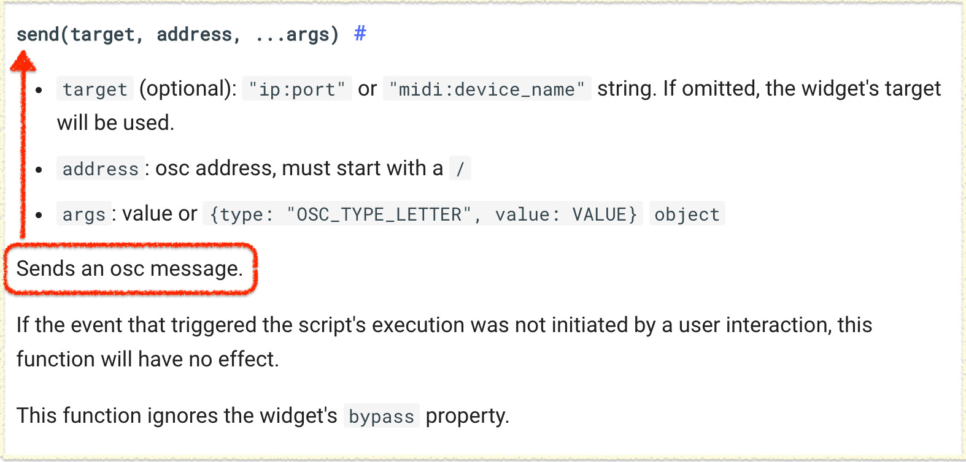Click the send(target, address, ...args) heading
The image size is (966, 462).
click(x=177, y=34)
